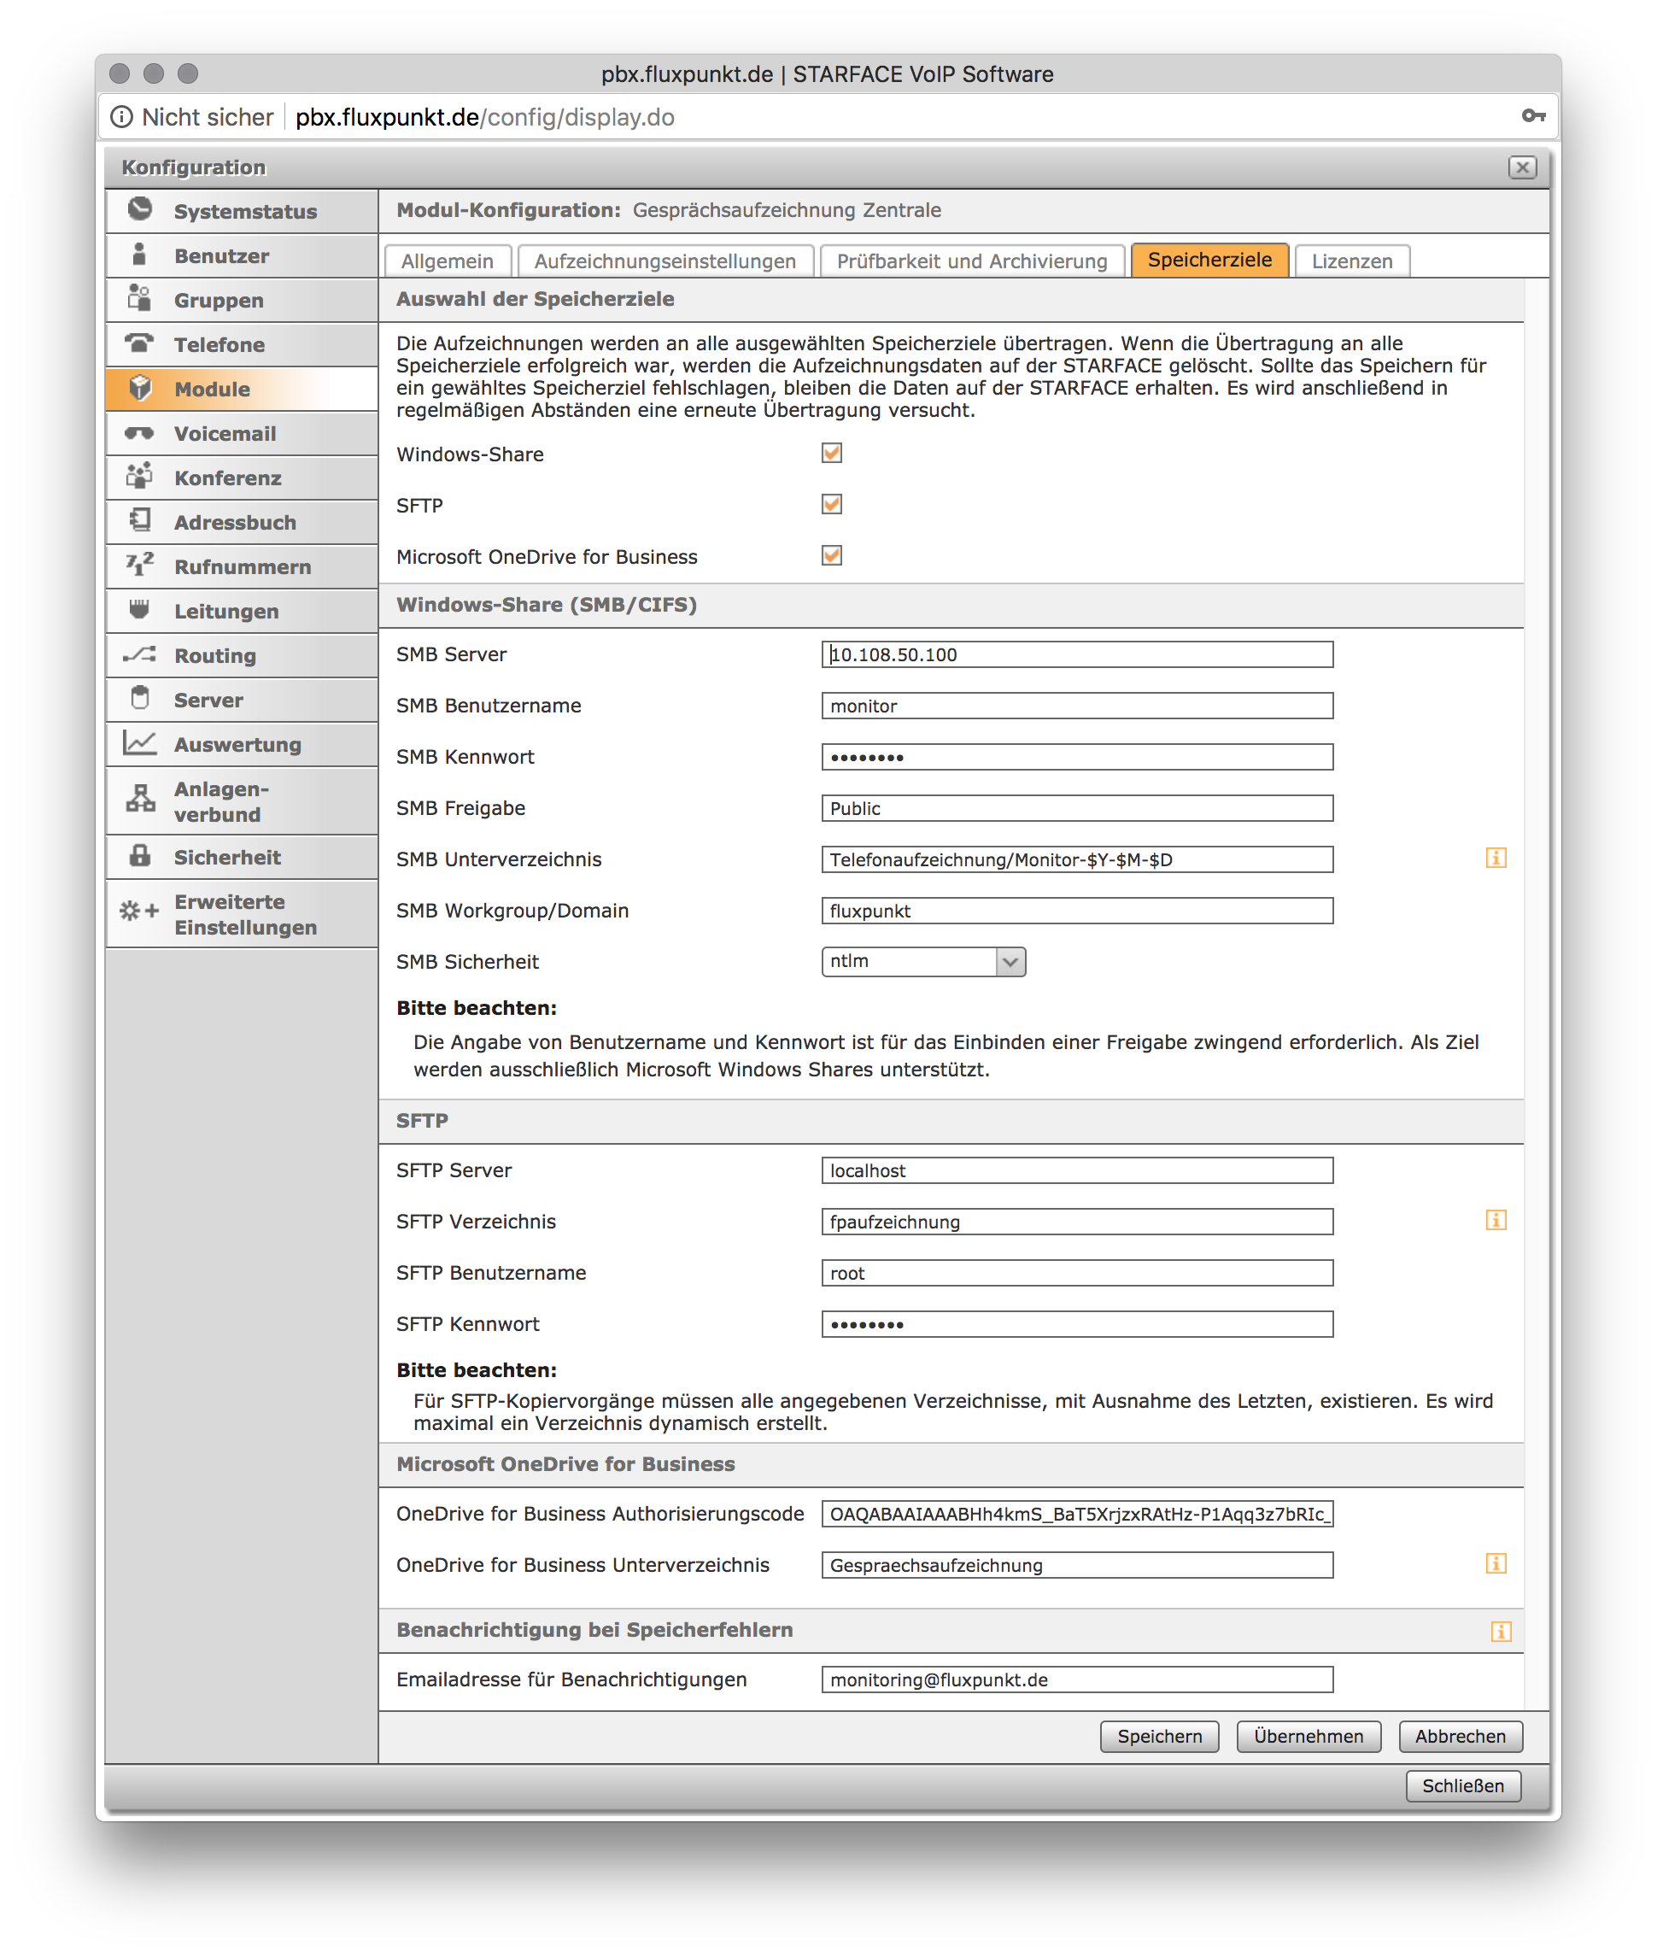
Task: Show info for OneDrive Unterverzeichnis
Action: 1496,1563
